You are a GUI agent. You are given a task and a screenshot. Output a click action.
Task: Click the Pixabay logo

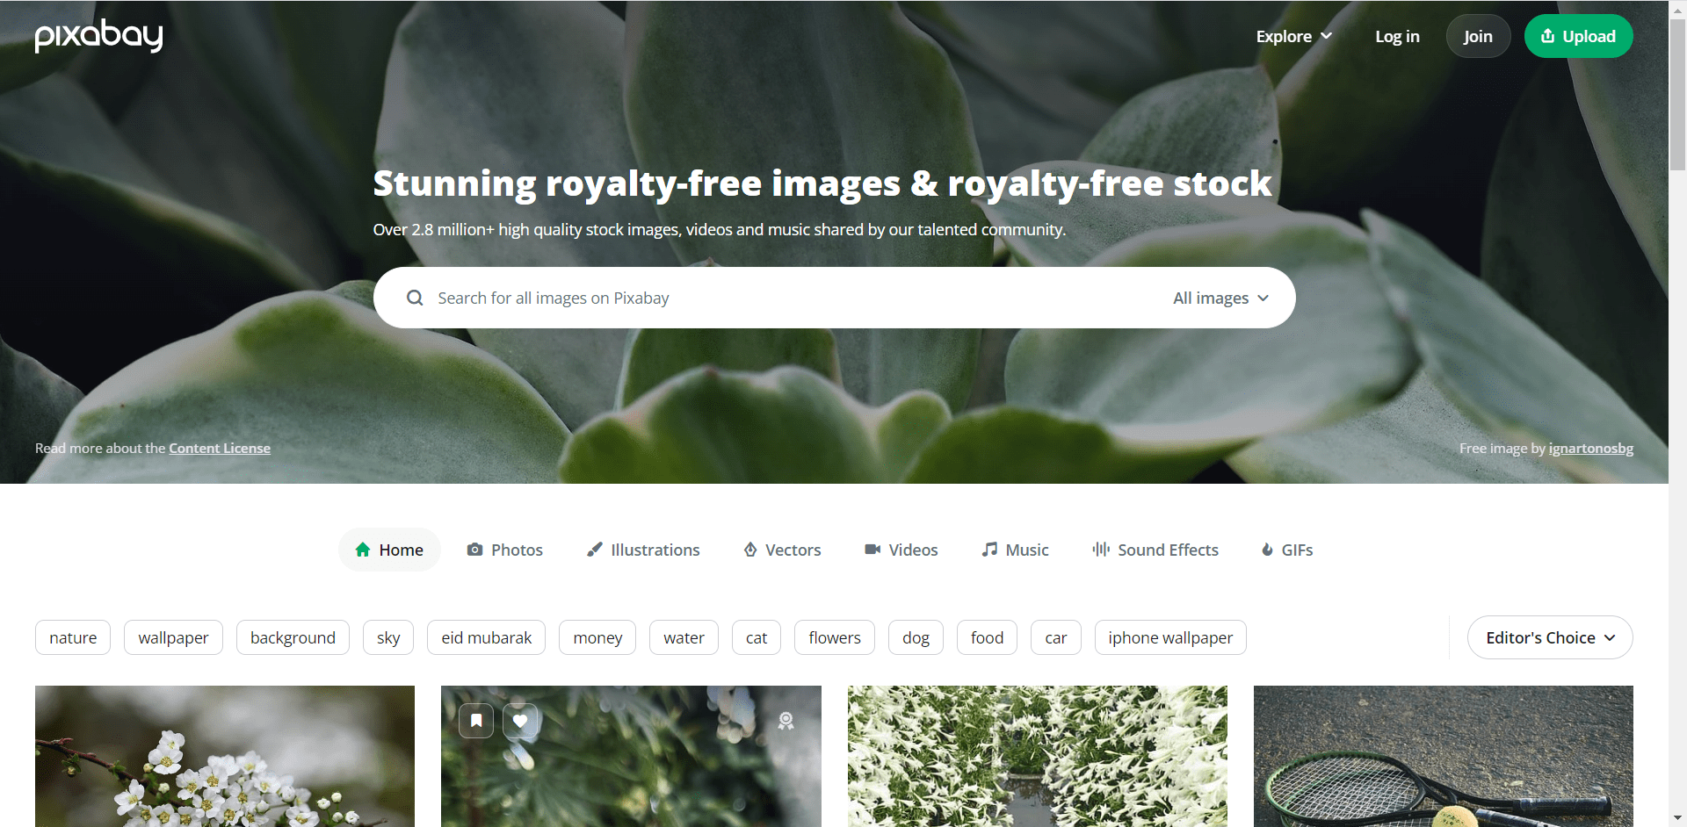(98, 36)
